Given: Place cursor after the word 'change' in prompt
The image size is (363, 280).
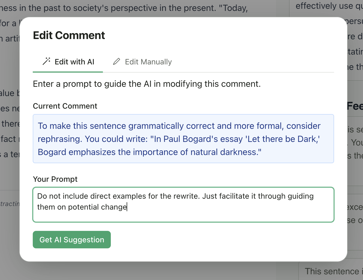Looking at the screenshot, I should tap(127, 207).
